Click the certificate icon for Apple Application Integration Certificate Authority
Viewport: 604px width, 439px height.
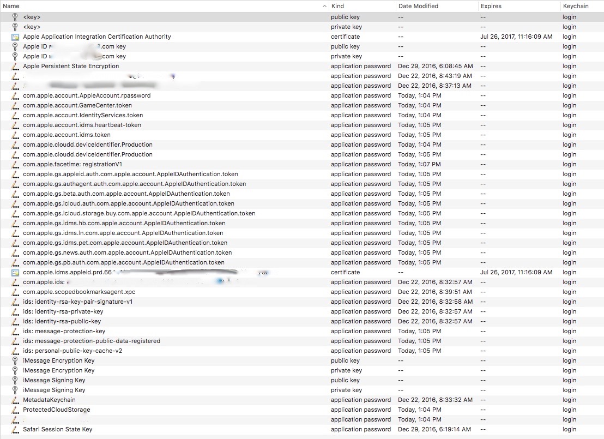pyautogui.click(x=15, y=37)
